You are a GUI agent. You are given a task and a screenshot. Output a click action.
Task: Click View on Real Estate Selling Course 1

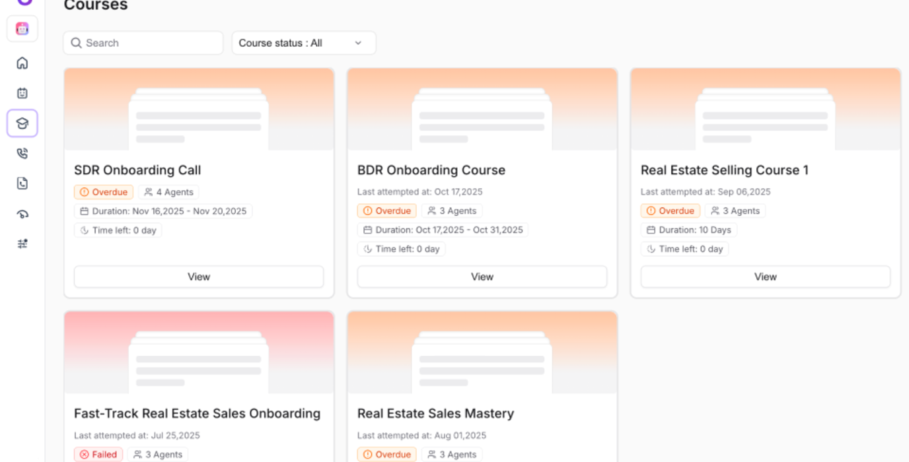click(765, 277)
